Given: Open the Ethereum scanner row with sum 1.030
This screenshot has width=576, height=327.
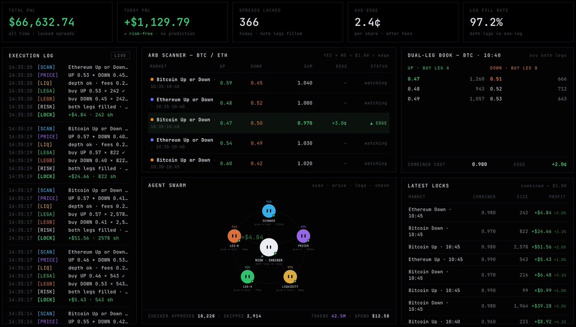Looking at the screenshot, I should pyautogui.click(x=269, y=143).
